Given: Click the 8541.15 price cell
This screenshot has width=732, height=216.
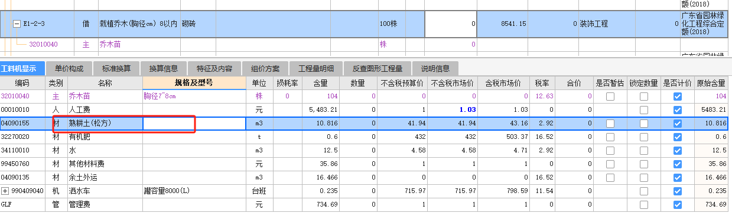Looking at the screenshot, I should click(x=502, y=24).
